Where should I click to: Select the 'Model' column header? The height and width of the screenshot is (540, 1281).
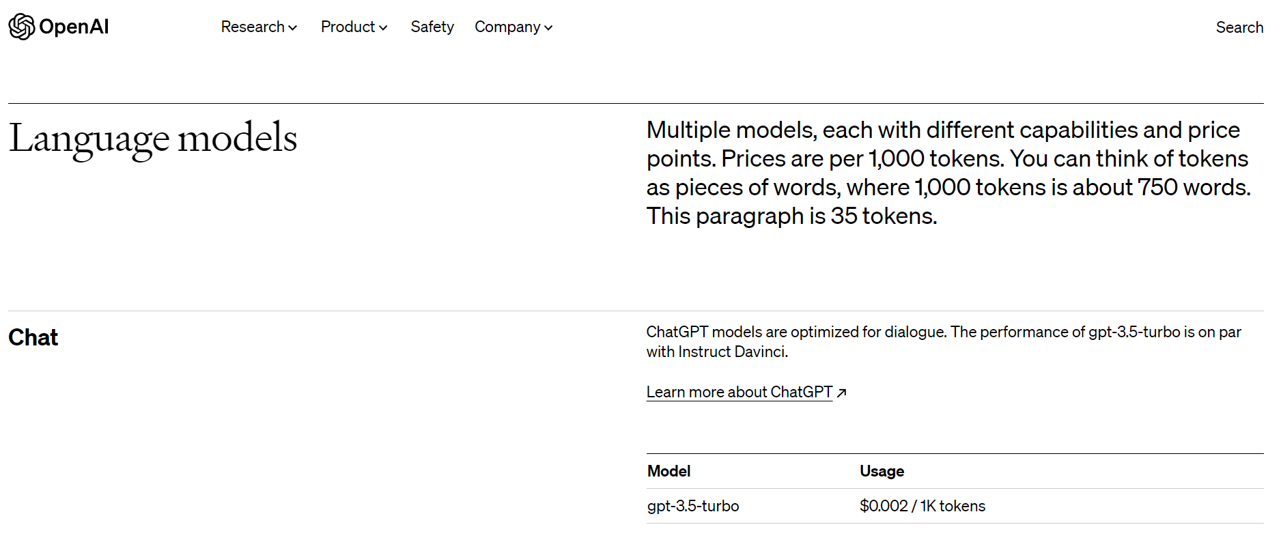(x=669, y=471)
